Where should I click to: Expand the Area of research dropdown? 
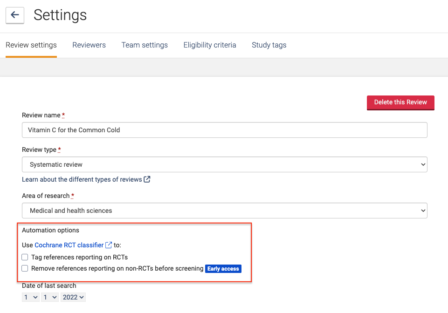coord(224,211)
